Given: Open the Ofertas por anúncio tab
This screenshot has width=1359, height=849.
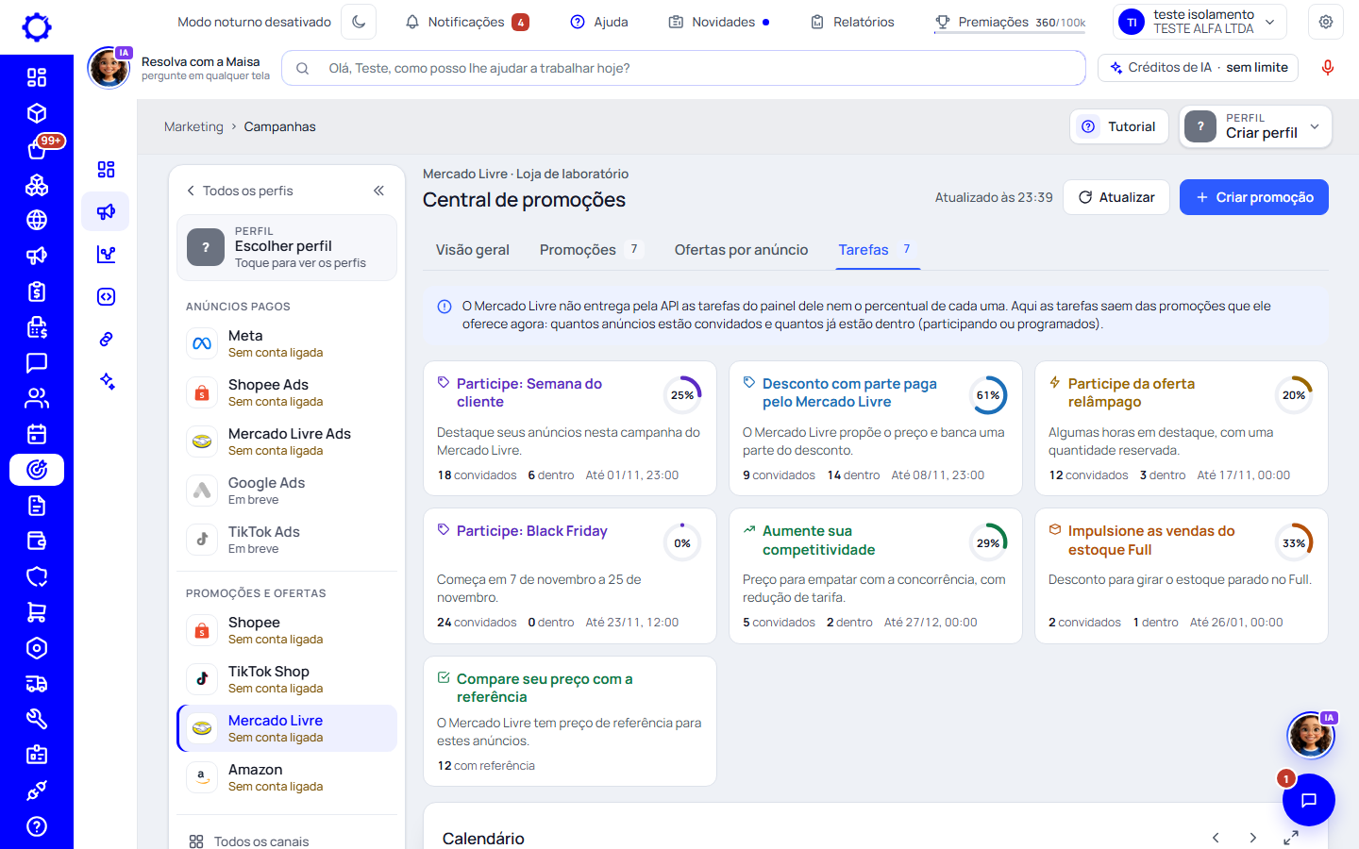Looking at the screenshot, I should (741, 250).
